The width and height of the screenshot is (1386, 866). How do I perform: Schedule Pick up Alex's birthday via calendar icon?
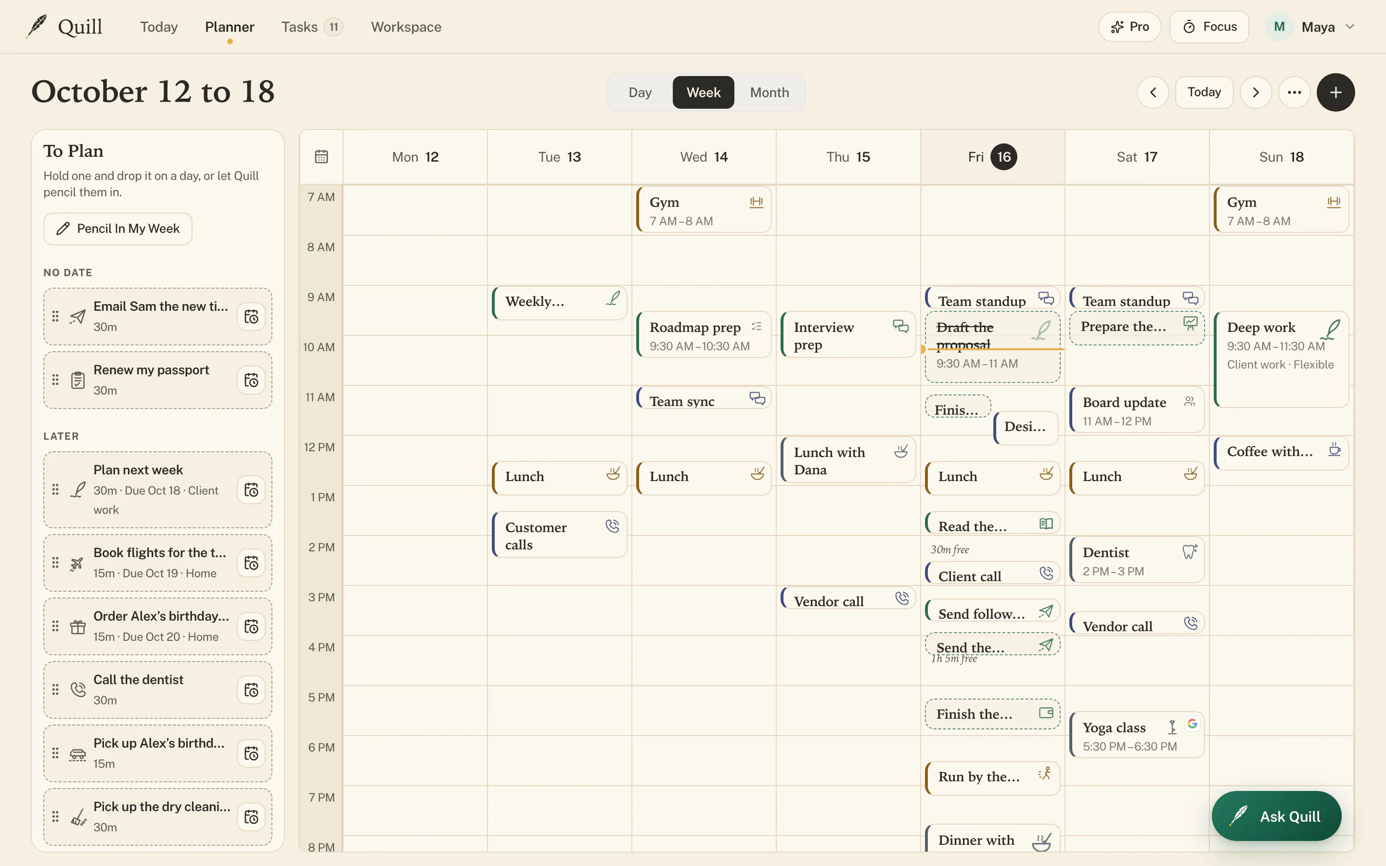pyautogui.click(x=251, y=754)
